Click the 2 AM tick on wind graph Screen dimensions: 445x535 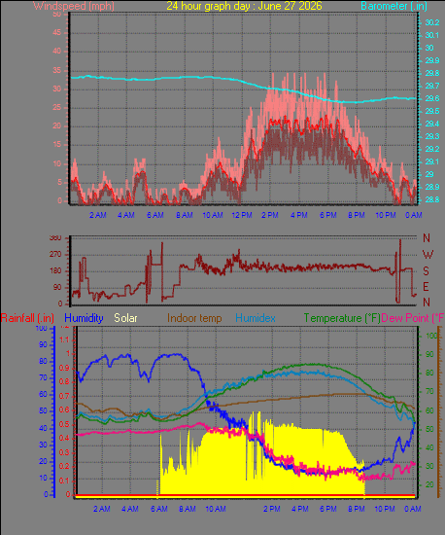98,215
